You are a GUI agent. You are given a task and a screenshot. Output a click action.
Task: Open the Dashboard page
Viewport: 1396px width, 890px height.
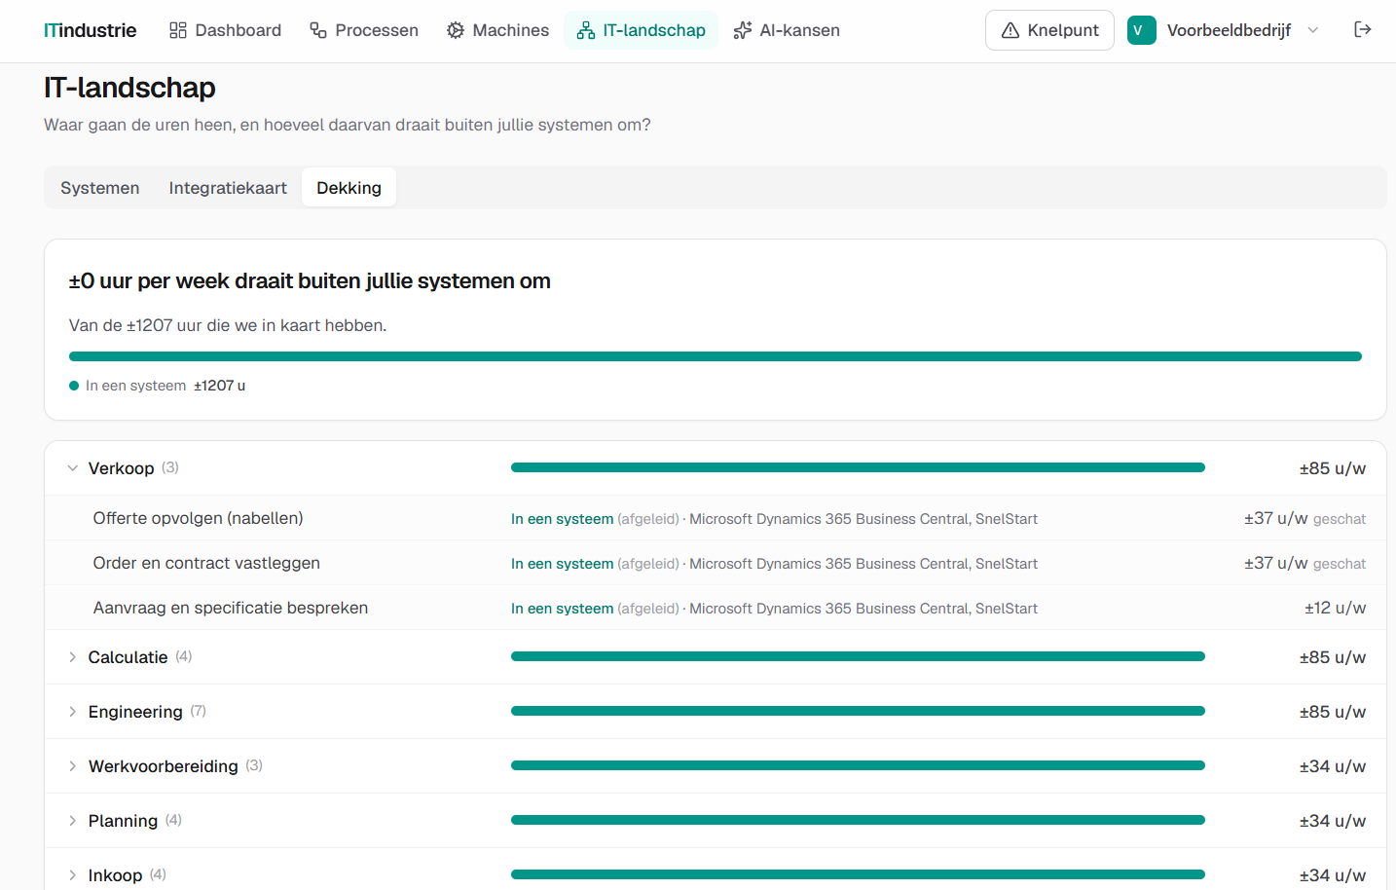(225, 30)
